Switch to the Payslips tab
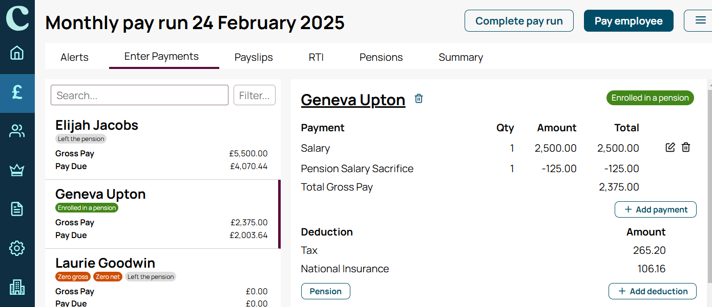This screenshot has height=307, width=712. click(254, 57)
